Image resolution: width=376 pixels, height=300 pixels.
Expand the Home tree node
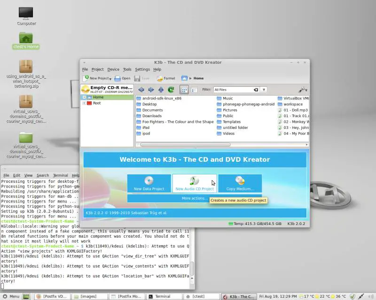pos(84,97)
